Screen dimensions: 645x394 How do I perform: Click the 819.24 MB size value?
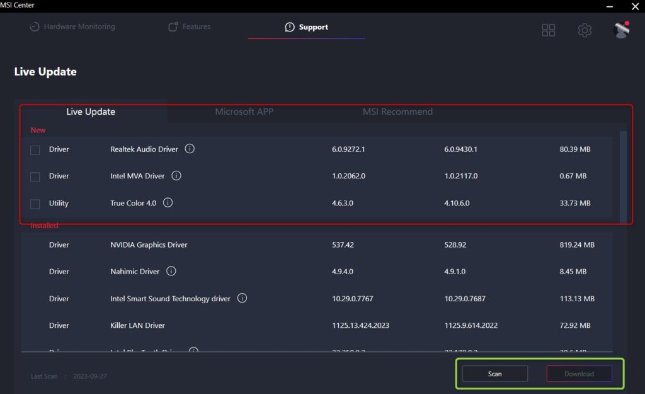click(x=577, y=245)
